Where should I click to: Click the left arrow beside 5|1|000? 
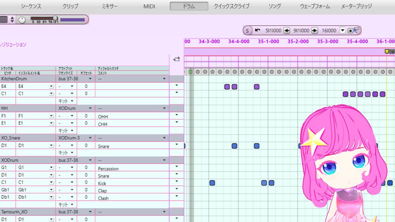(x=287, y=31)
